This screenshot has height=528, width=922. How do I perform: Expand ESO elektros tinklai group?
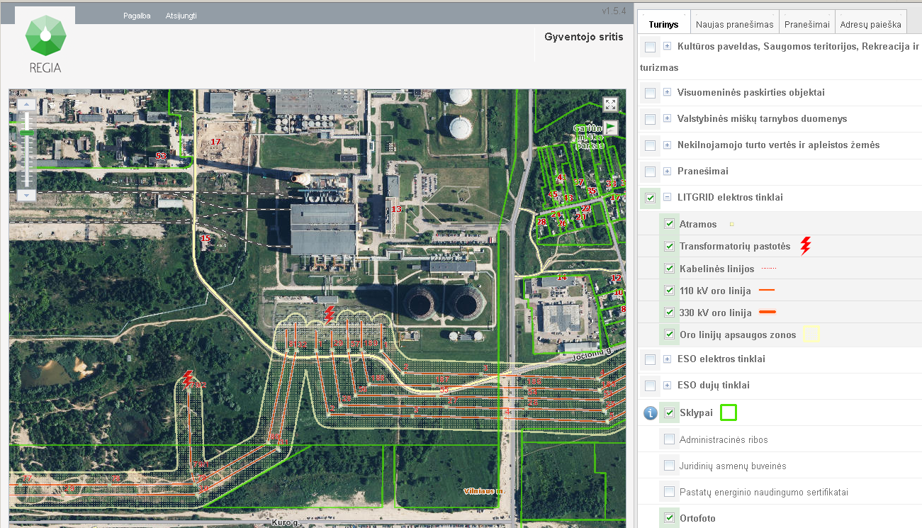[667, 359]
